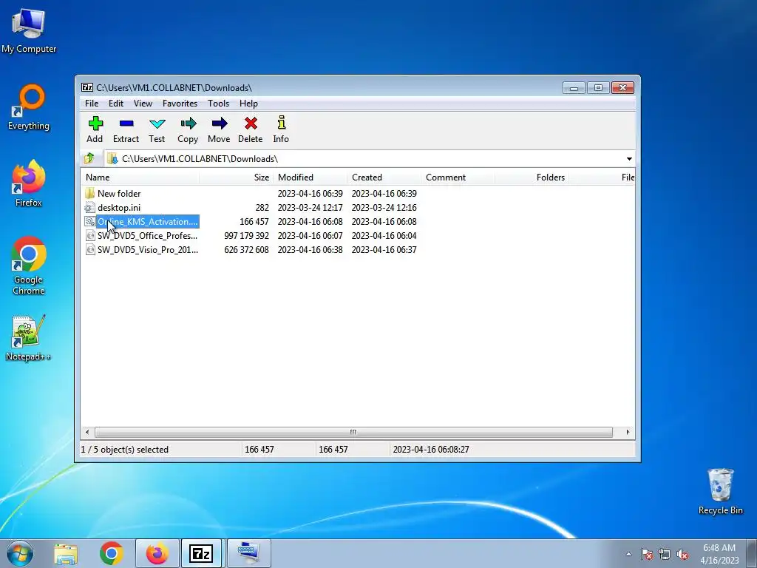Screen dimensions: 757x568
Task: Open the File menu
Action: tap(92, 104)
